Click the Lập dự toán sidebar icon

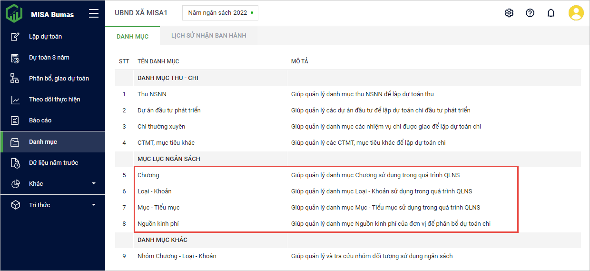coord(15,37)
